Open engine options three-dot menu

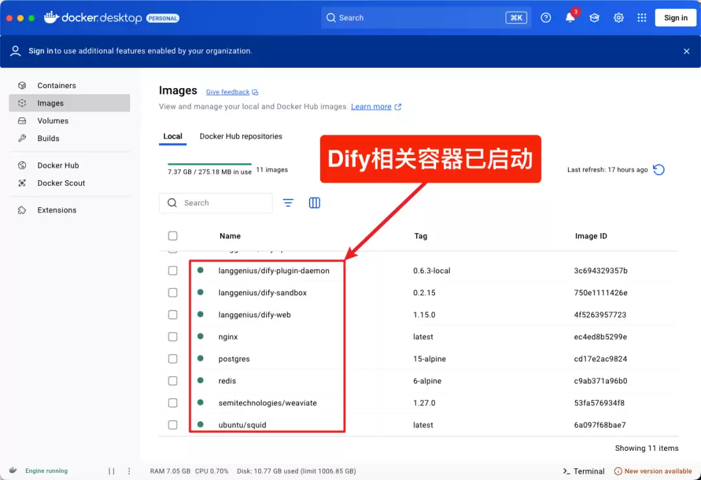click(x=129, y=471)
